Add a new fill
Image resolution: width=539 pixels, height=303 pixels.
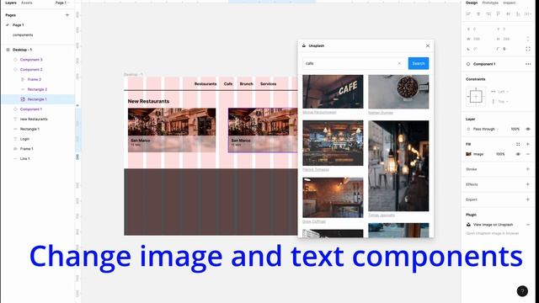pos(528,144)
